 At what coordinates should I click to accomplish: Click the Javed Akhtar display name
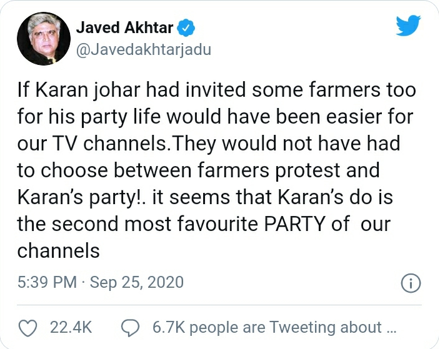click(124, 27)
